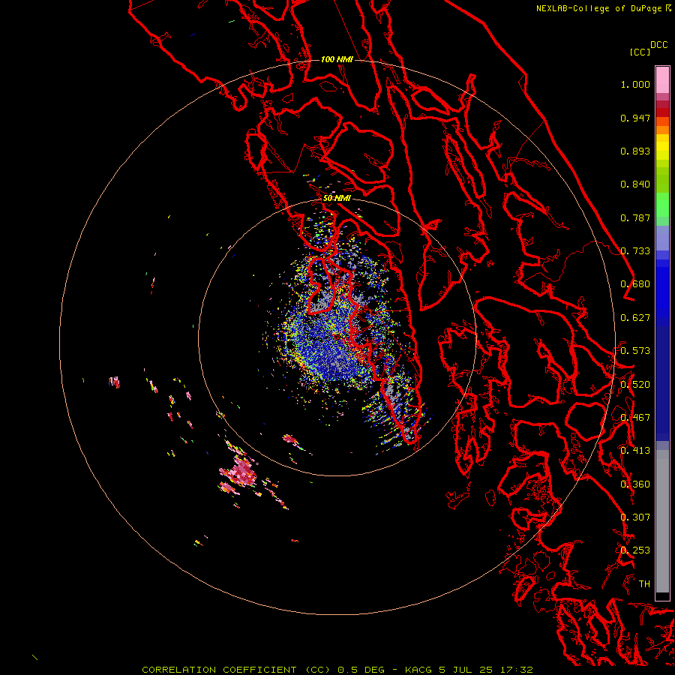The width and height of the screenshot is (675, 675).
Task: Select the 0.893 scale value
Action: 635,151
